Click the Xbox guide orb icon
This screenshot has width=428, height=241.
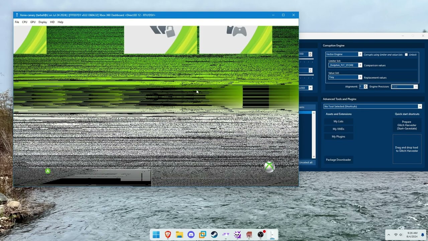click(269, 167)
